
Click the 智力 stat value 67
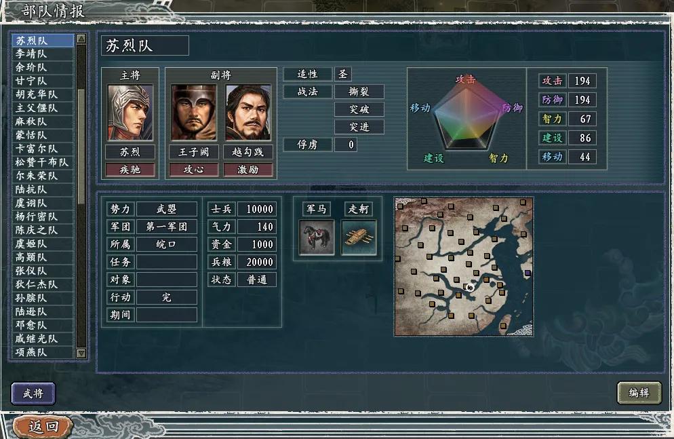click(x=582, y=119)
